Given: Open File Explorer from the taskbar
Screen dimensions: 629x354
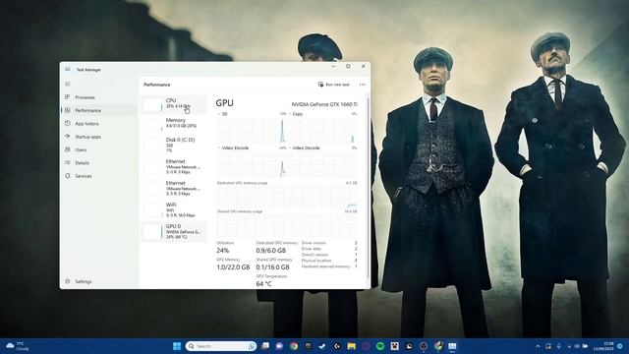Looking at the screenshot, I should [352, 346].
